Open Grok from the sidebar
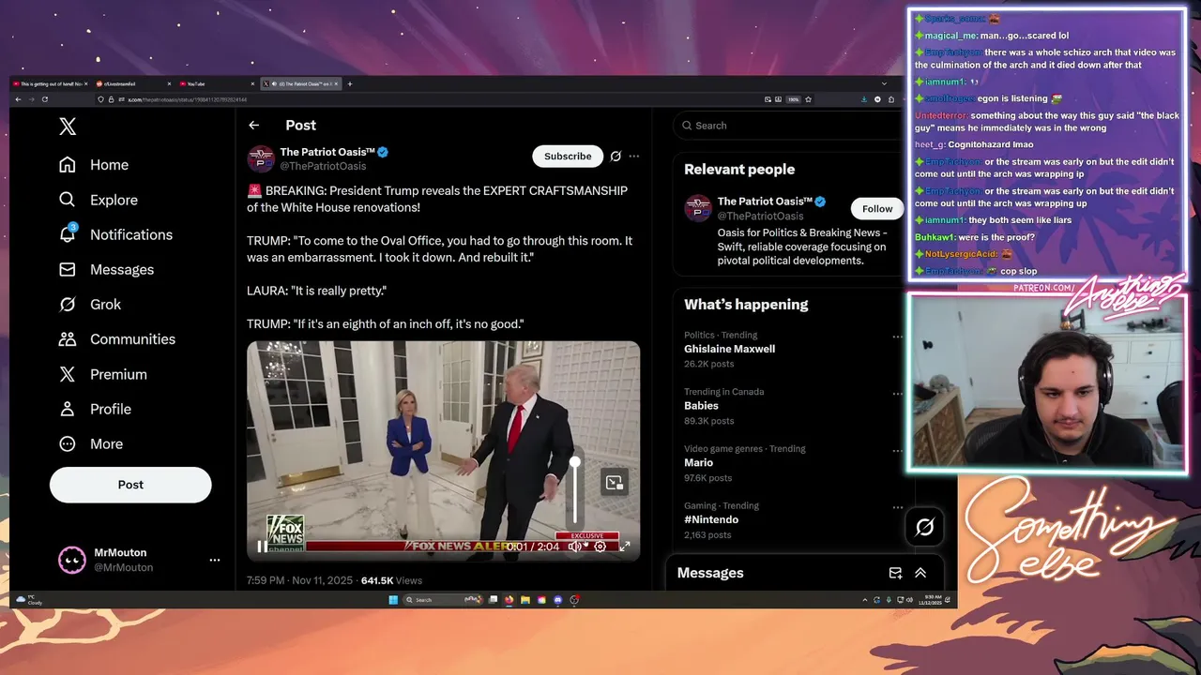 [x=90, y=304]
